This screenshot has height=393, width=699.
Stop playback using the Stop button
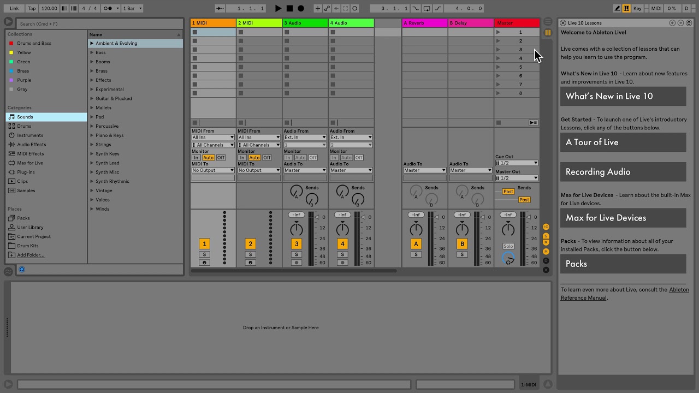coord(289,8)
